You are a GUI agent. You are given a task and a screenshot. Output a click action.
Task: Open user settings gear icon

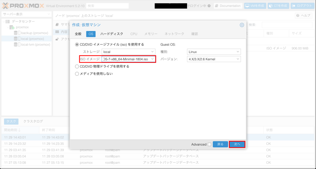[x=209, y=6]
